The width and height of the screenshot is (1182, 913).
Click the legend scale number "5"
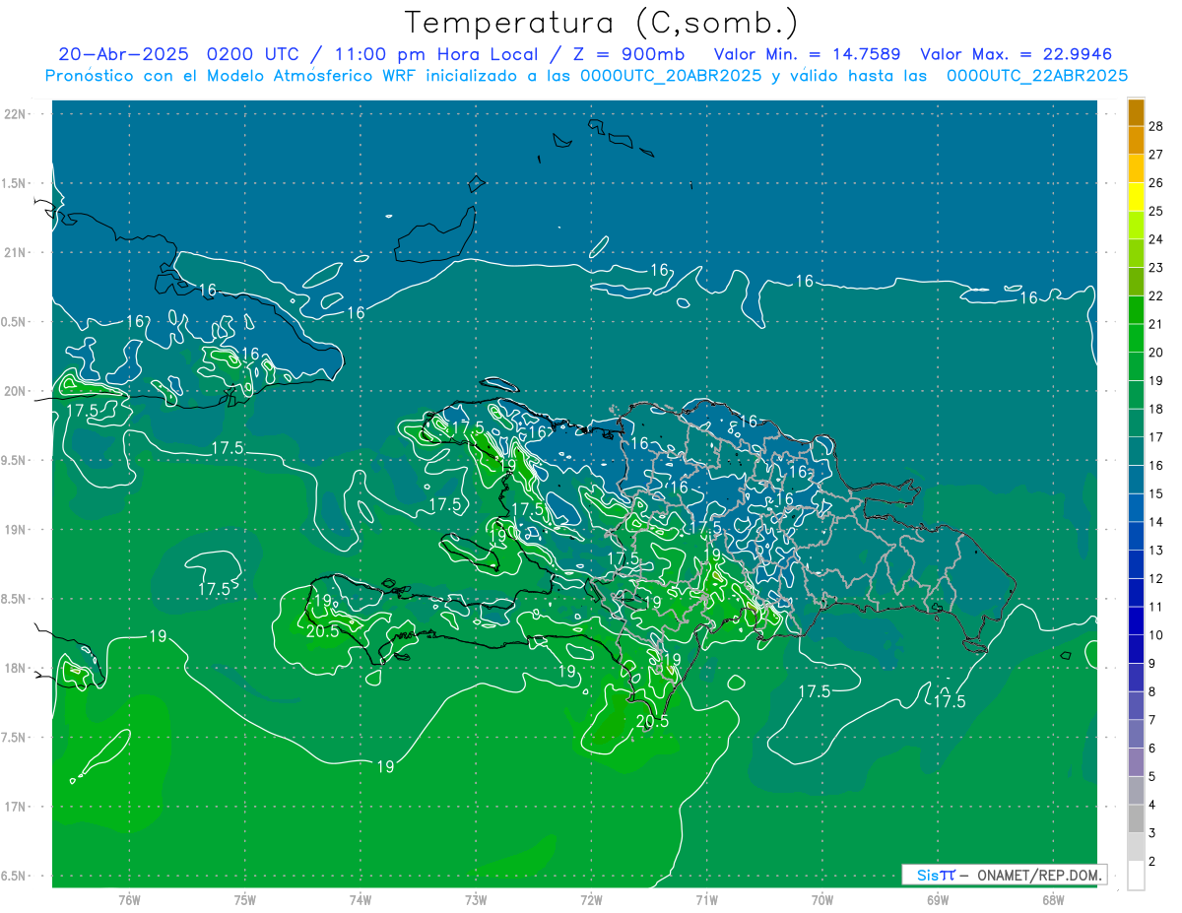1151,776
